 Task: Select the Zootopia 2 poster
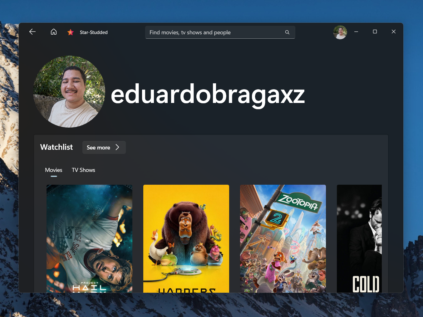(x=283, y=239)
